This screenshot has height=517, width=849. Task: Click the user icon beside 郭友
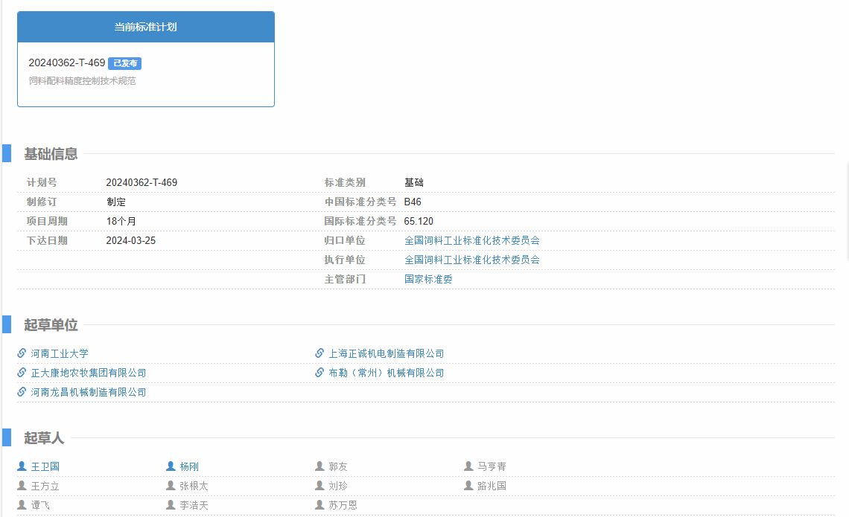tap(319, 466)
